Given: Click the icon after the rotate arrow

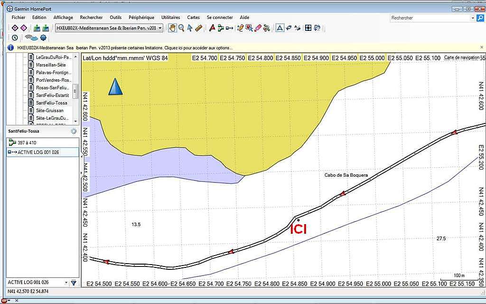Looking at the screenshot, I should (x=298, y=28).
